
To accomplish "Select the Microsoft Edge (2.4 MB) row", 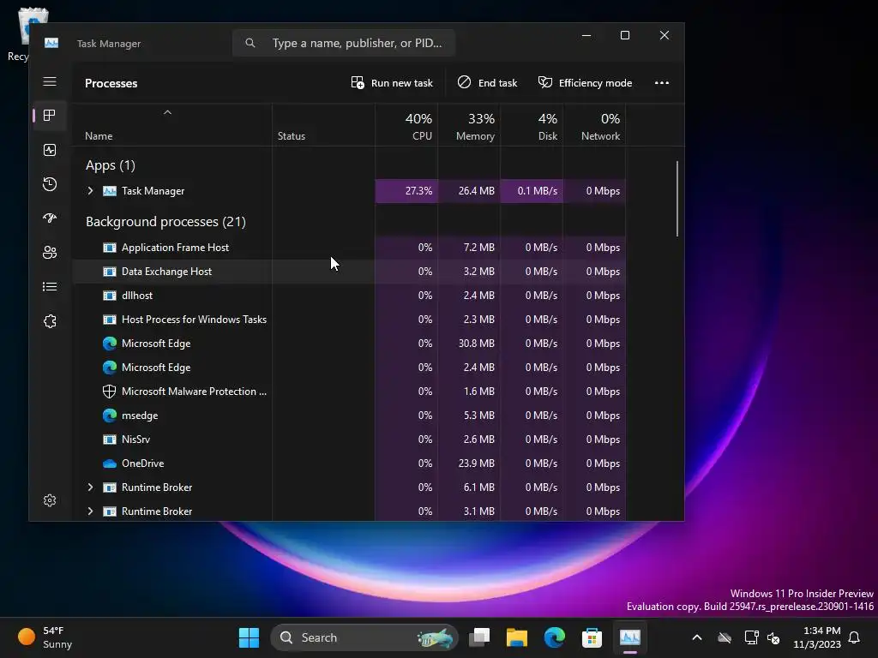I will point(350,368).
